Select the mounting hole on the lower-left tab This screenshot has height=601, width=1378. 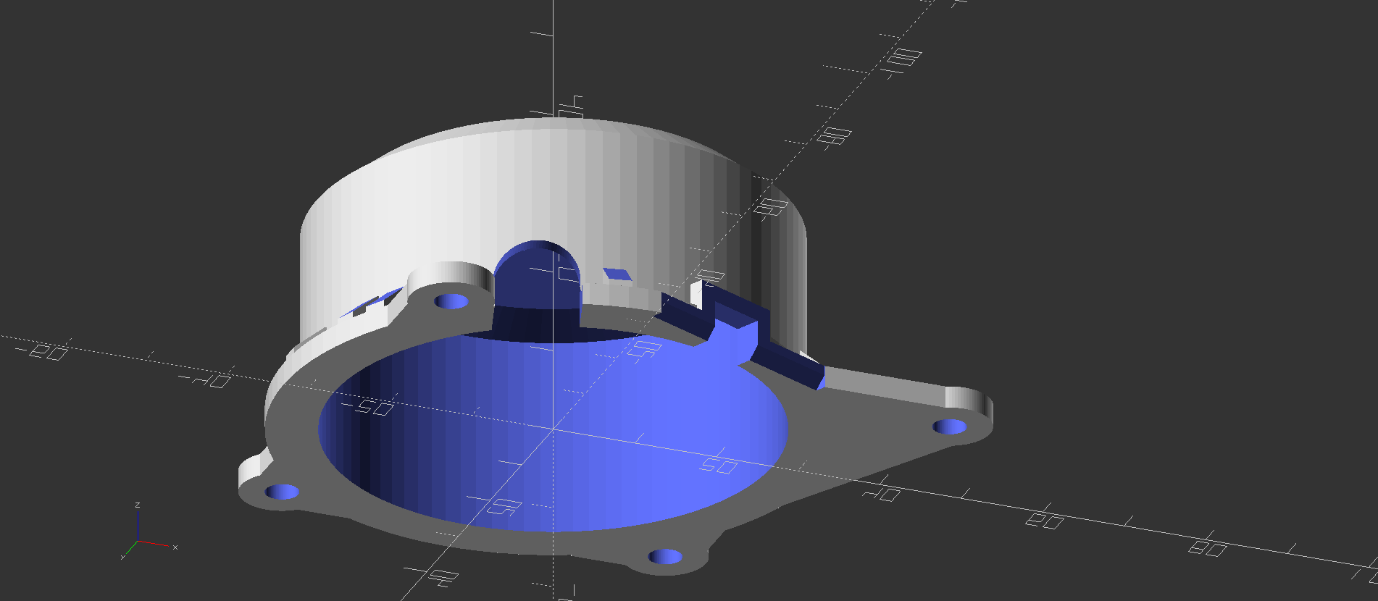tap(282, 492)
